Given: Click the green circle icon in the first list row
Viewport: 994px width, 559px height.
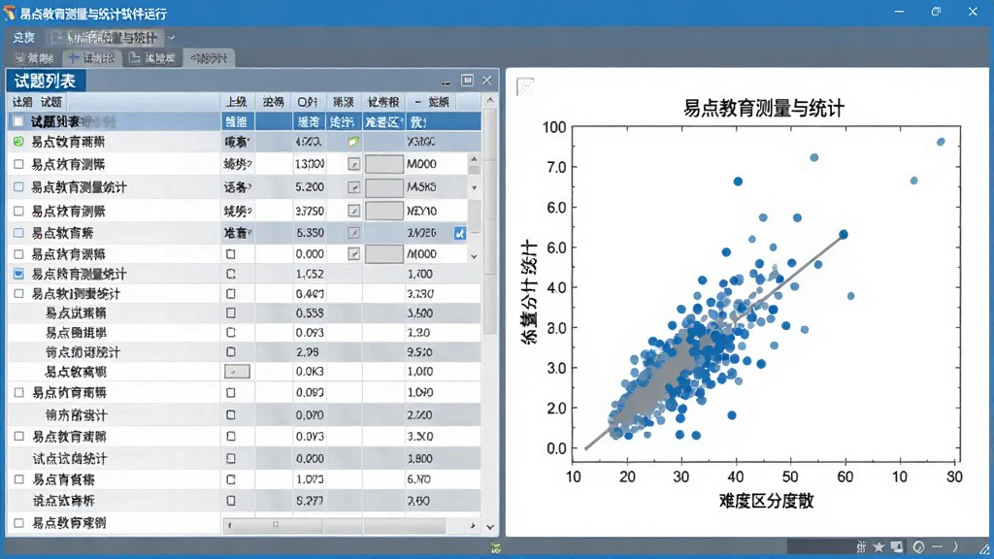Looking at the screenshot, I should (18, 142).
